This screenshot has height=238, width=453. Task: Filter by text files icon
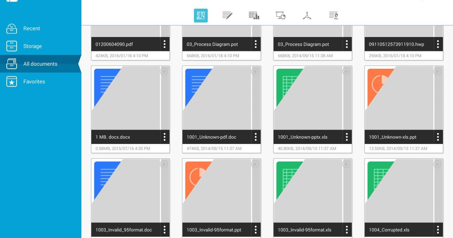[333, 15]
